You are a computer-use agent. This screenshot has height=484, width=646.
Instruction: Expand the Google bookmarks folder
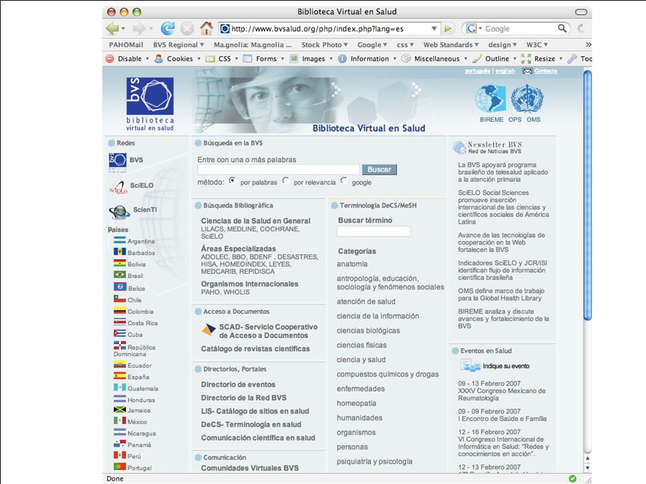(x=372, y=44)
